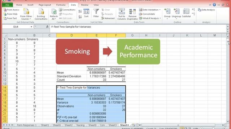Click the From Access icon

point(5,10)
